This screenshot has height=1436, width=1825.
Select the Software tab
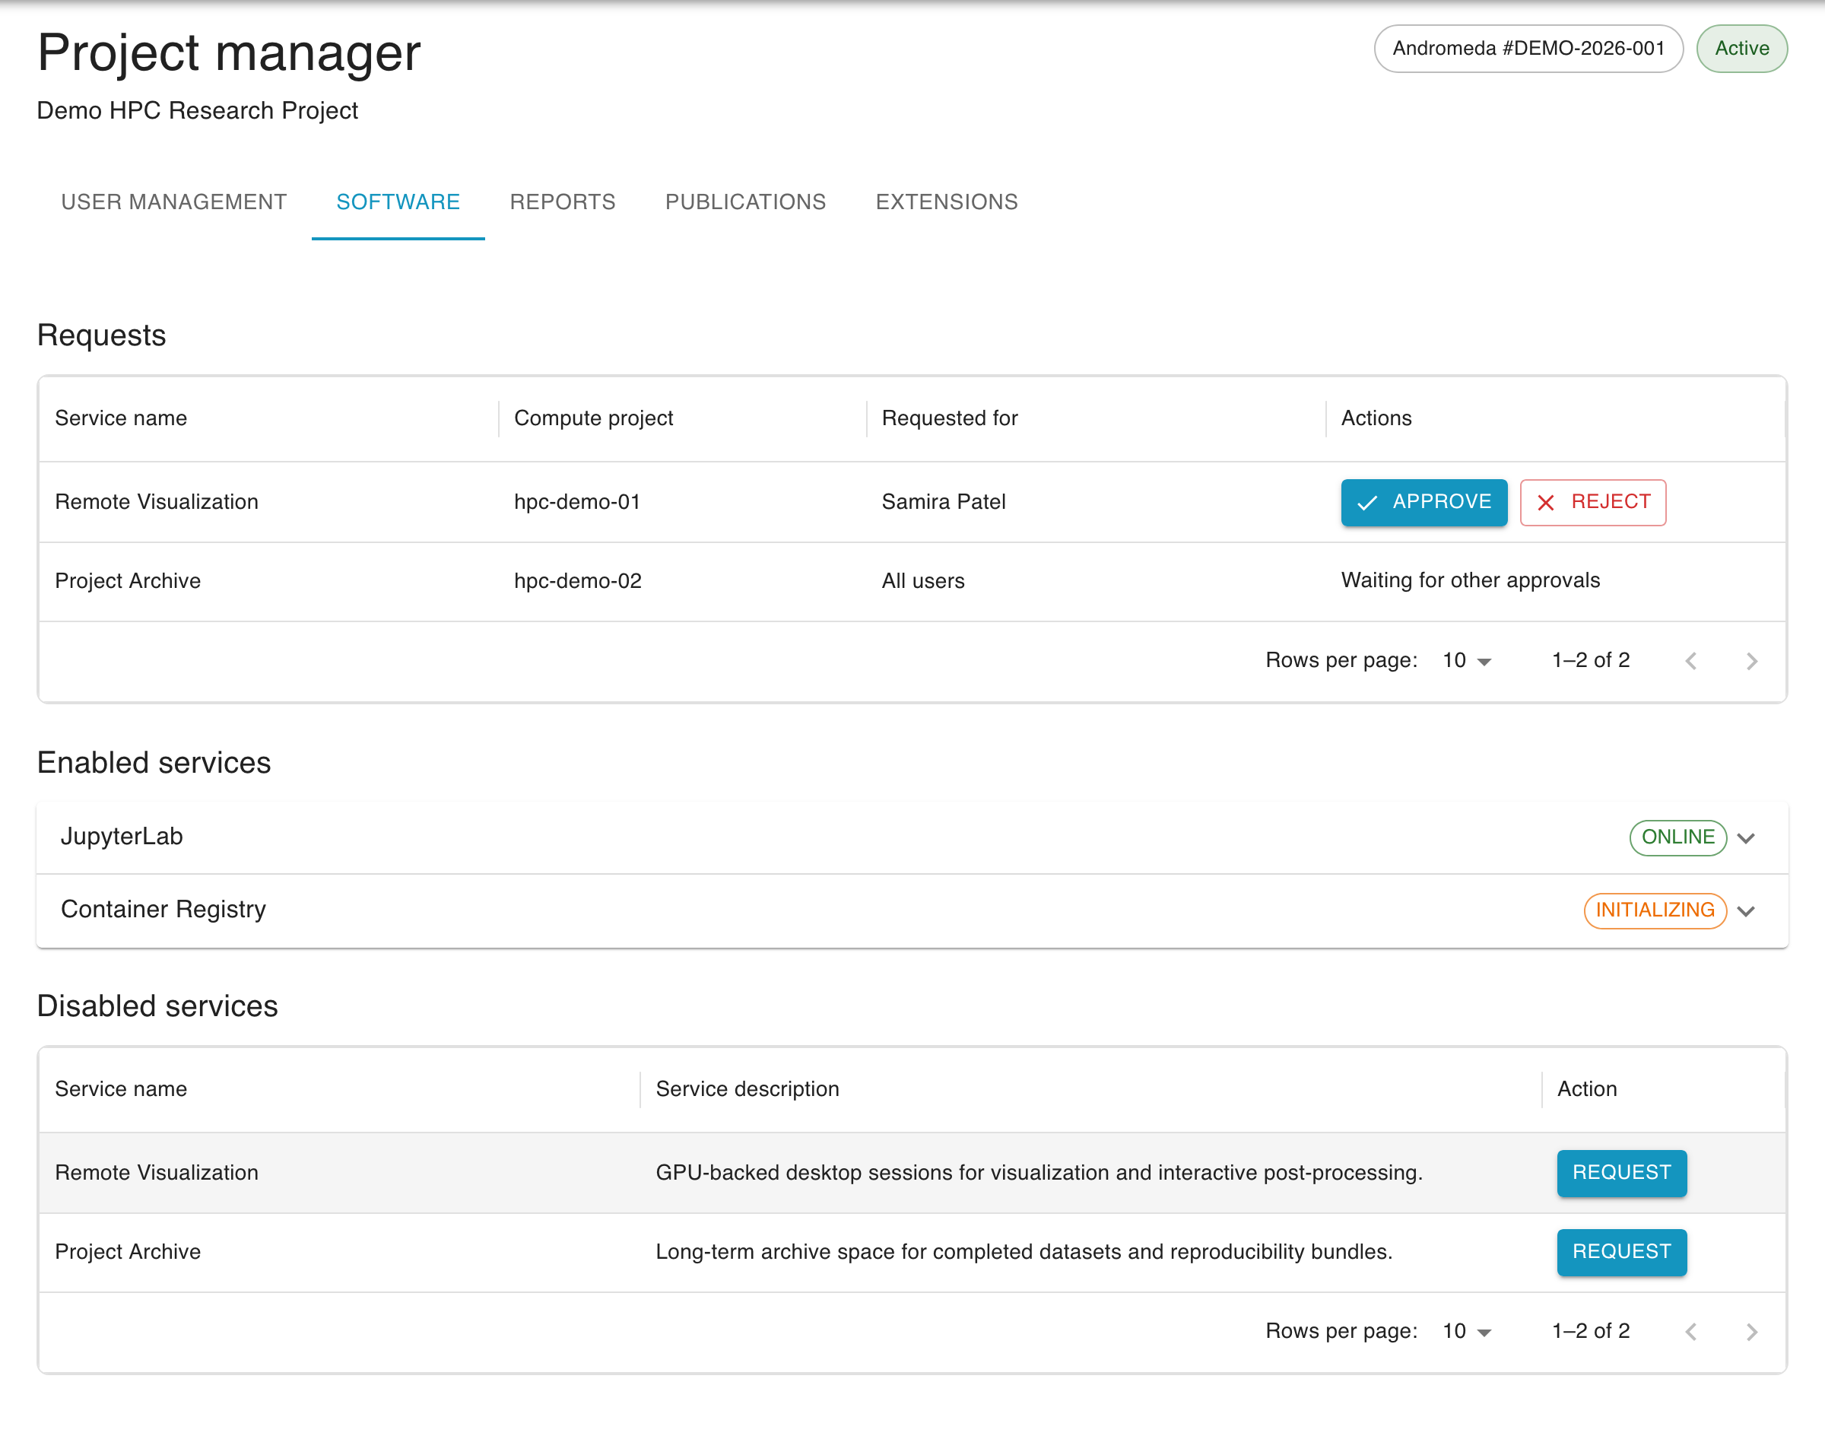click(398, 202)
